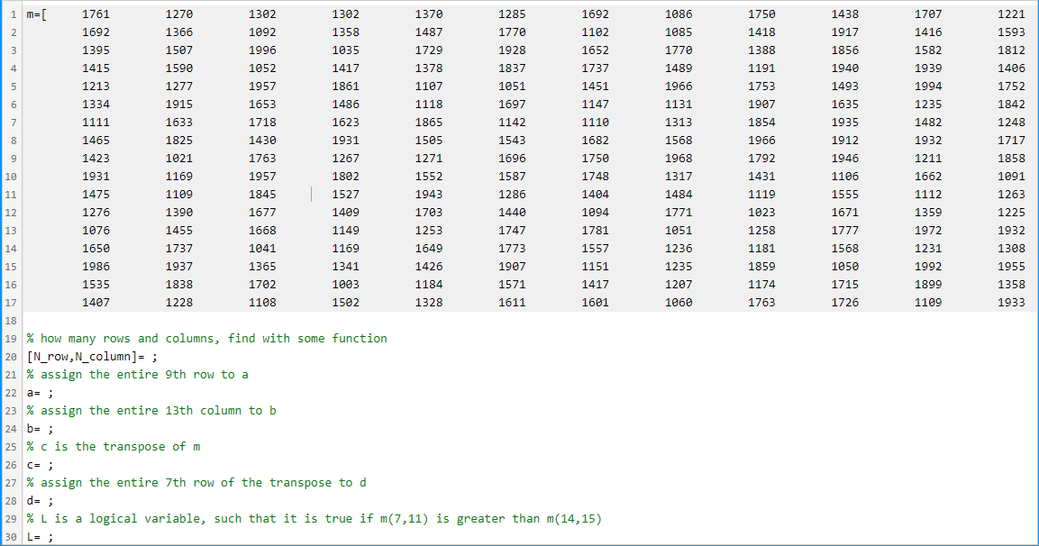
Task: Place cursor after "d= " on line 28
Action: tap(43, 500)
